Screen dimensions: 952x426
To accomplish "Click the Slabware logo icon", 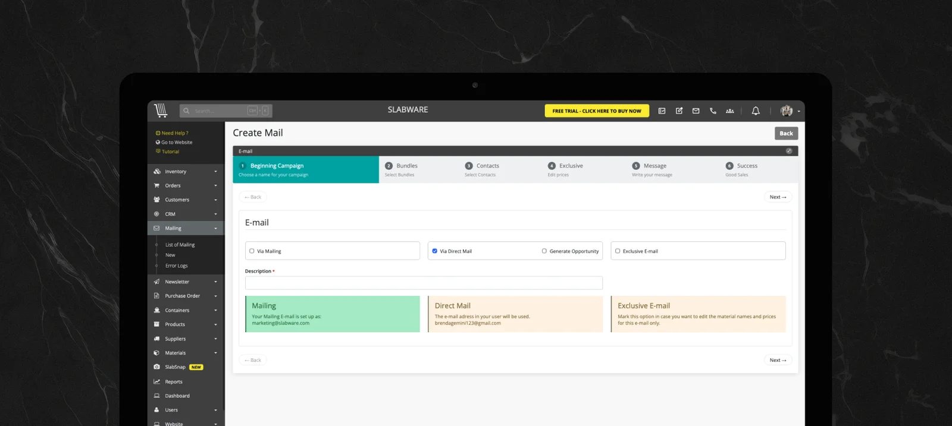I will (x=161, y=110).
